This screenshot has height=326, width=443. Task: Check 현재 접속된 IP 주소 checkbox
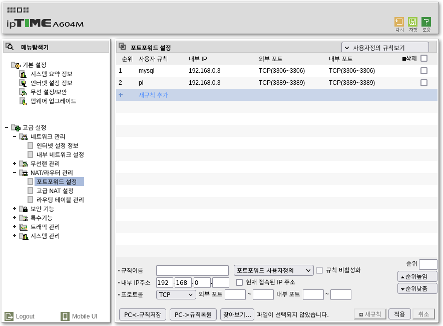coord(239,282)
